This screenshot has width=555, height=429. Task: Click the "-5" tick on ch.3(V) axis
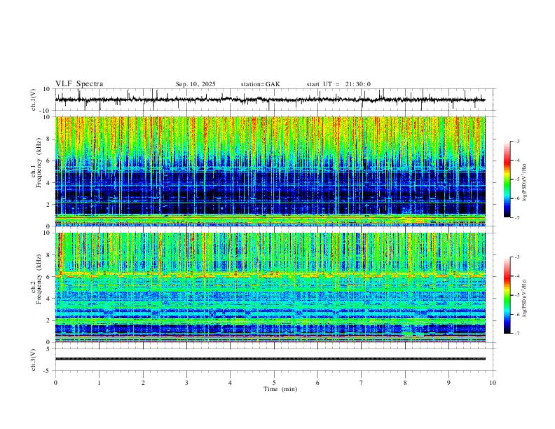pyautogui.click(x=48, y=371)
